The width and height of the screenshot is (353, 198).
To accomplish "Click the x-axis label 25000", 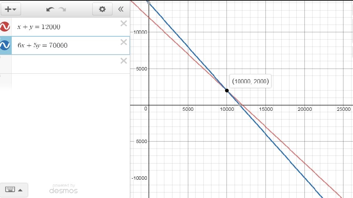I will point(343,109).
